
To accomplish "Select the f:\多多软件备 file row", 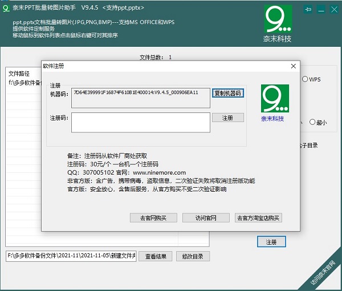I will pos(25,83).
